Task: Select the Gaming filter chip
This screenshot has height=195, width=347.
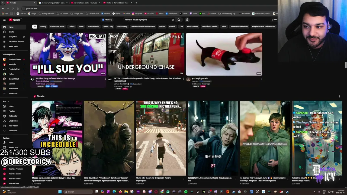Action: click(x=43, y=27)
